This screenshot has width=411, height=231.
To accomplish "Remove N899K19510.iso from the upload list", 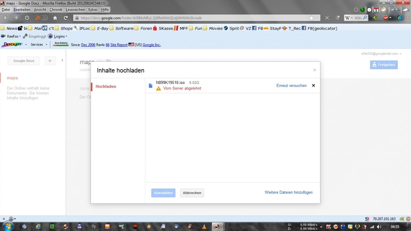I will click(313, 86).
